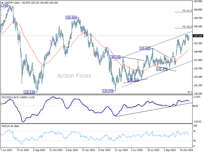The width and height of the screenshot is (204, 153).
Task: Click the RSI(14) indicator label
Action: click(x=6, y=126)
